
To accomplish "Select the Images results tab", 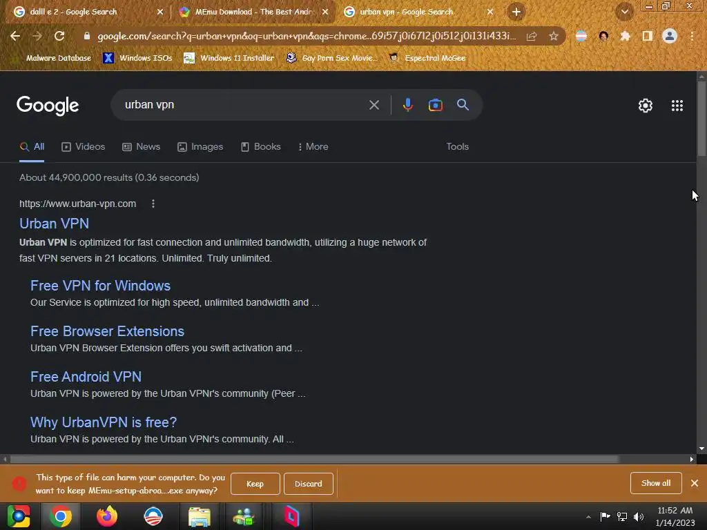I will [x=200, y=147].
